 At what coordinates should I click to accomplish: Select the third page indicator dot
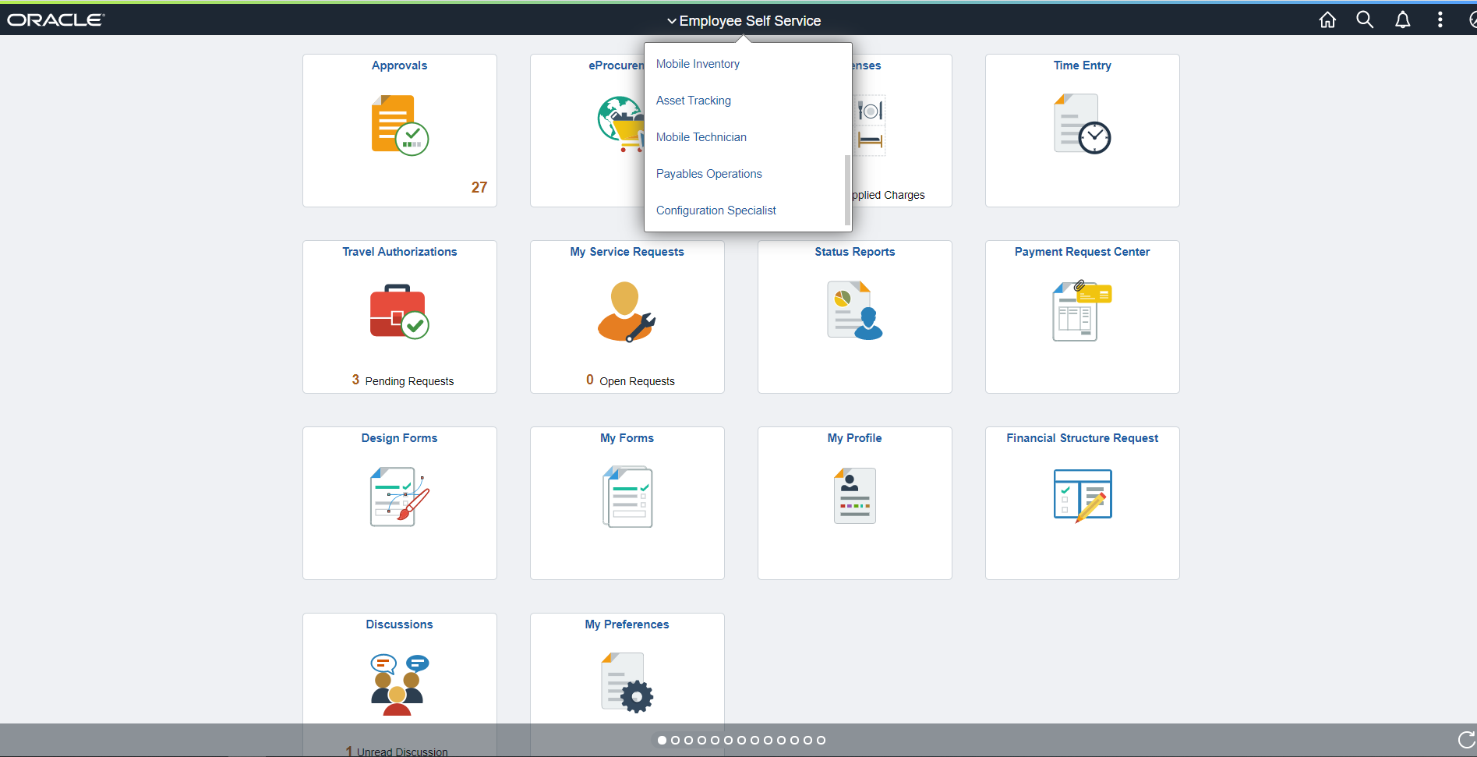tap(688, 741)
